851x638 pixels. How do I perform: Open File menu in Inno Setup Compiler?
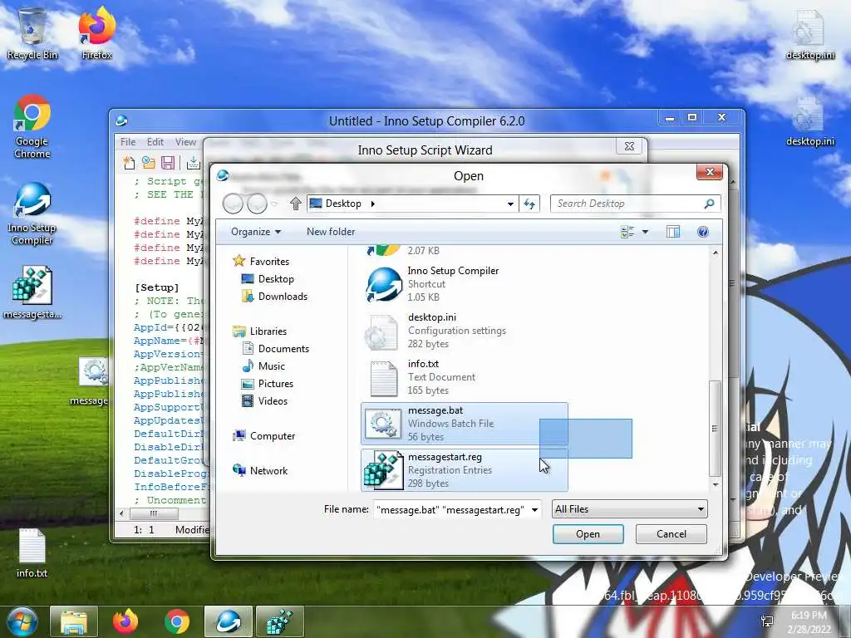128,142
